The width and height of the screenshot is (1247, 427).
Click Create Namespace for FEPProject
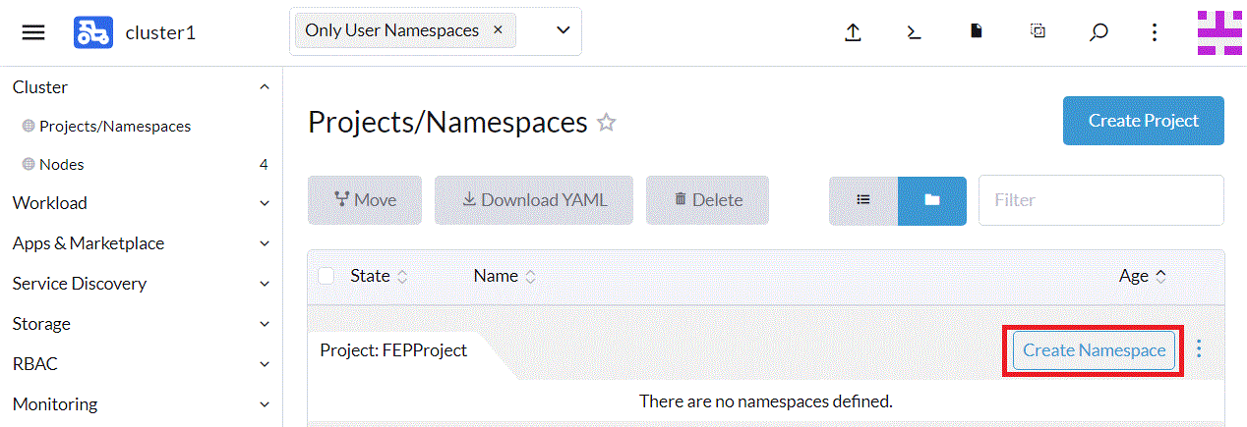1094,350
